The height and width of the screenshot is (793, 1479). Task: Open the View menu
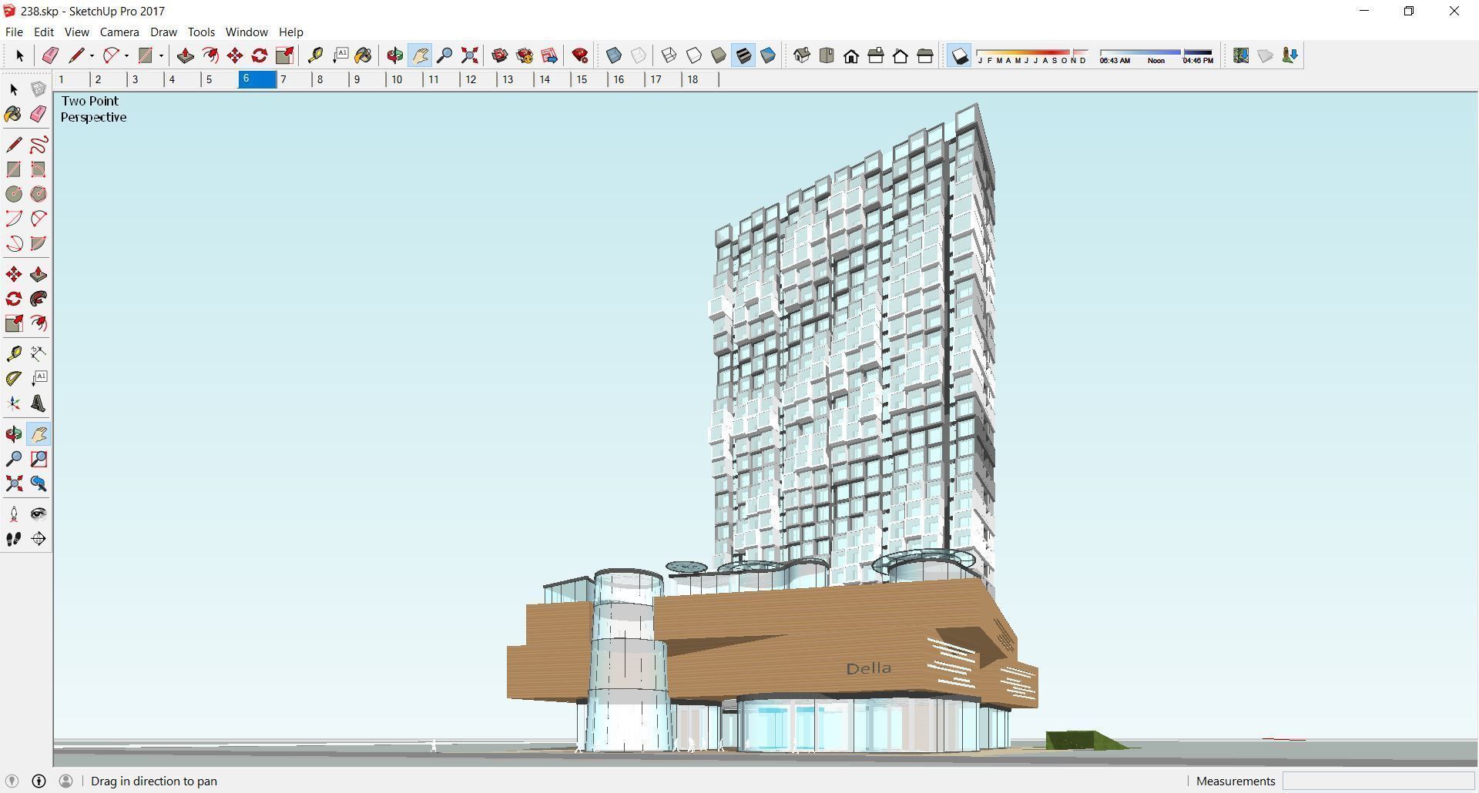pos(76,32)
